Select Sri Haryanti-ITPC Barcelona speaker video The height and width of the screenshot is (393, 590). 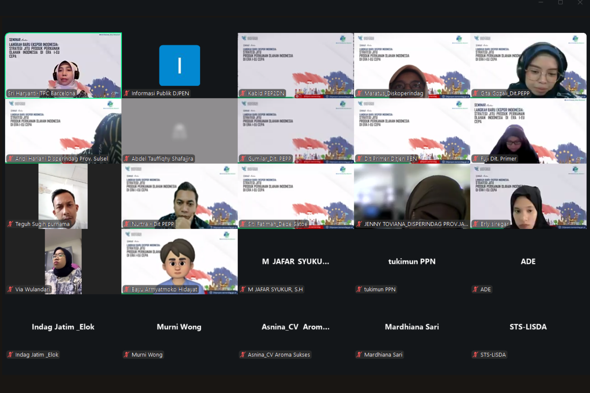pos(63,65)
